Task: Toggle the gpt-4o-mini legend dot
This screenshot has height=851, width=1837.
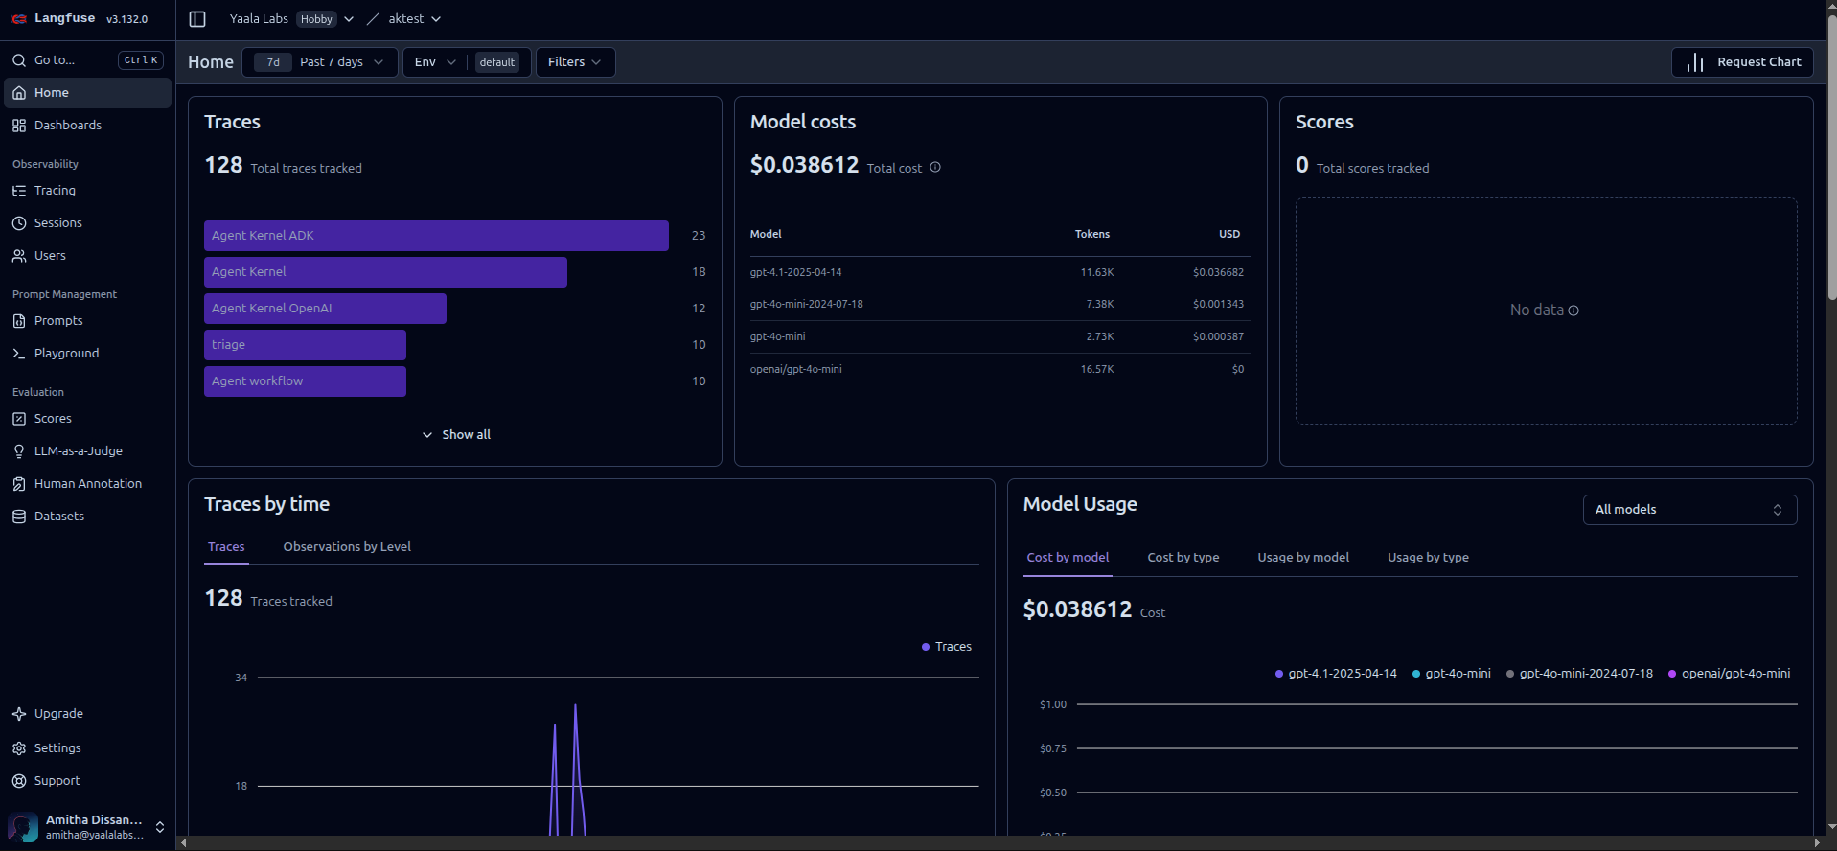Action: [x=1416, y=674]
